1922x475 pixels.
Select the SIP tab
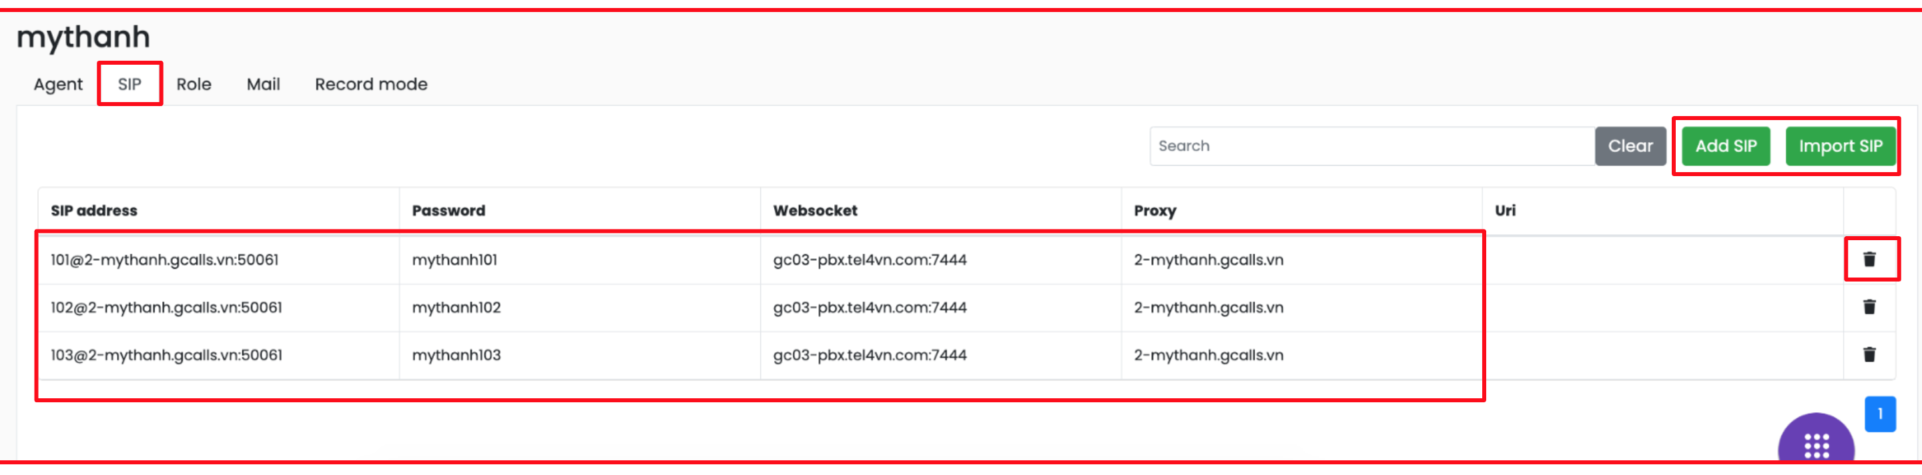point(130,84)
